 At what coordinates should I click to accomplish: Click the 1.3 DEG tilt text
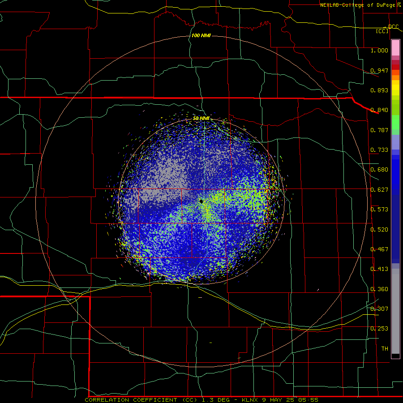pyautogui.click(x=216, y=400)
